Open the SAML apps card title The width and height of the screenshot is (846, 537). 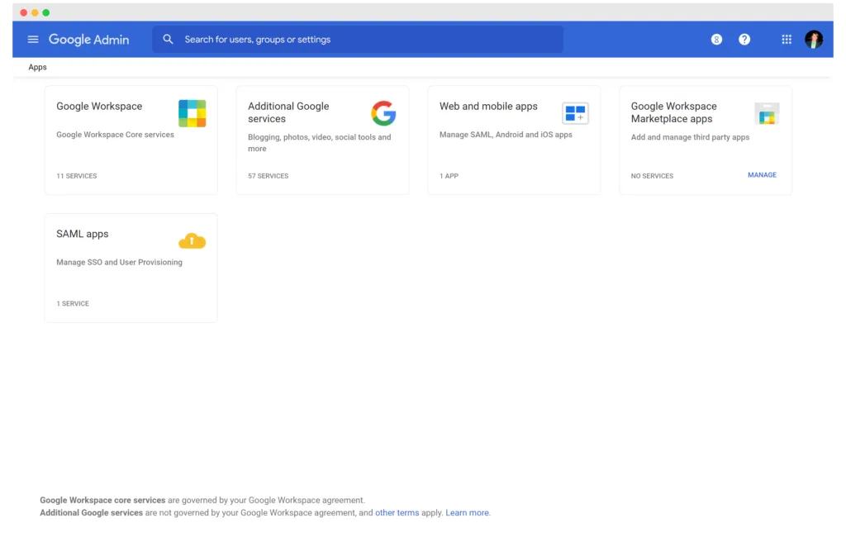click(x=83, y=234)
